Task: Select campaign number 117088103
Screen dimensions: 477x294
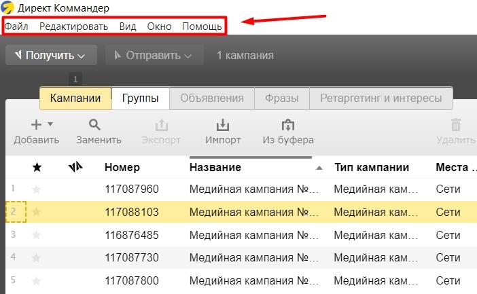Action: 132,212
